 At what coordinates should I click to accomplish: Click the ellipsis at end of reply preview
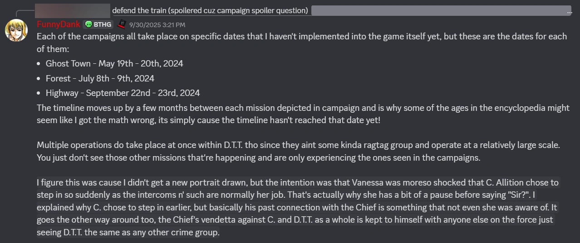(x=570, y=12)
